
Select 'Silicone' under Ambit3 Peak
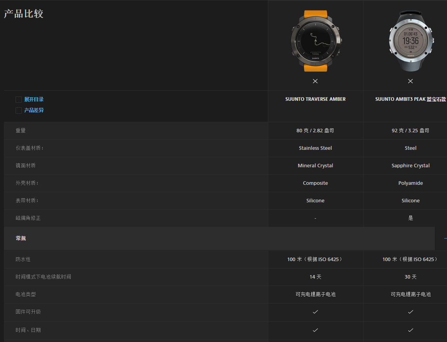point(410,200)
